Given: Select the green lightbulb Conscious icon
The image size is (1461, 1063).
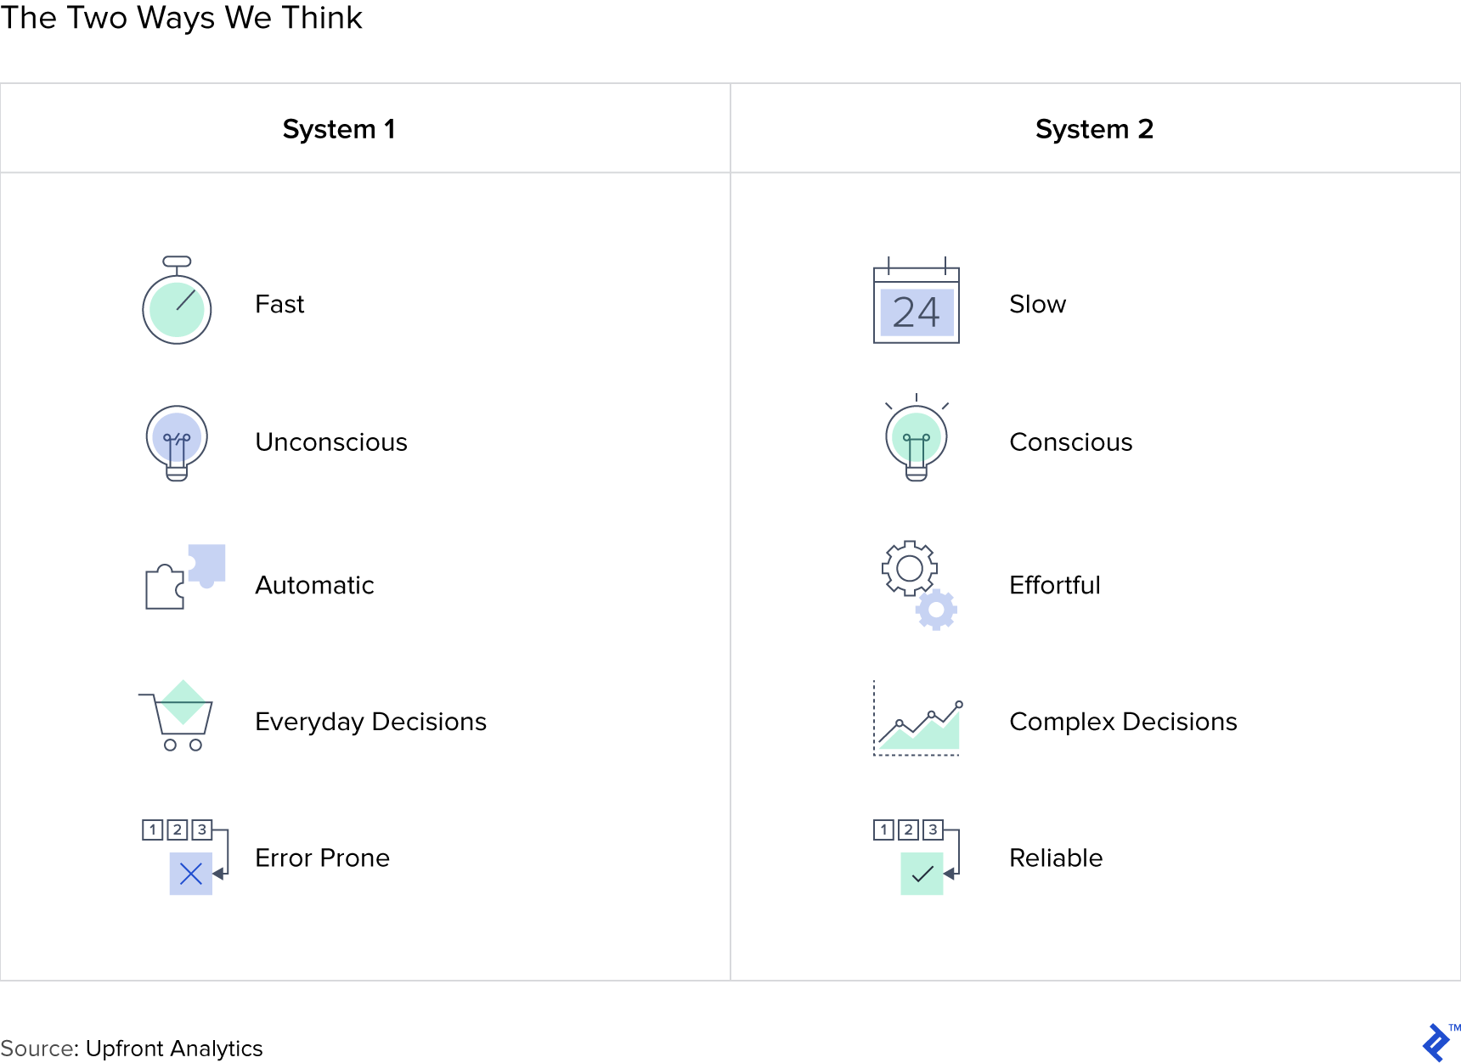Looking at the screenshot, I should [917, 437].
